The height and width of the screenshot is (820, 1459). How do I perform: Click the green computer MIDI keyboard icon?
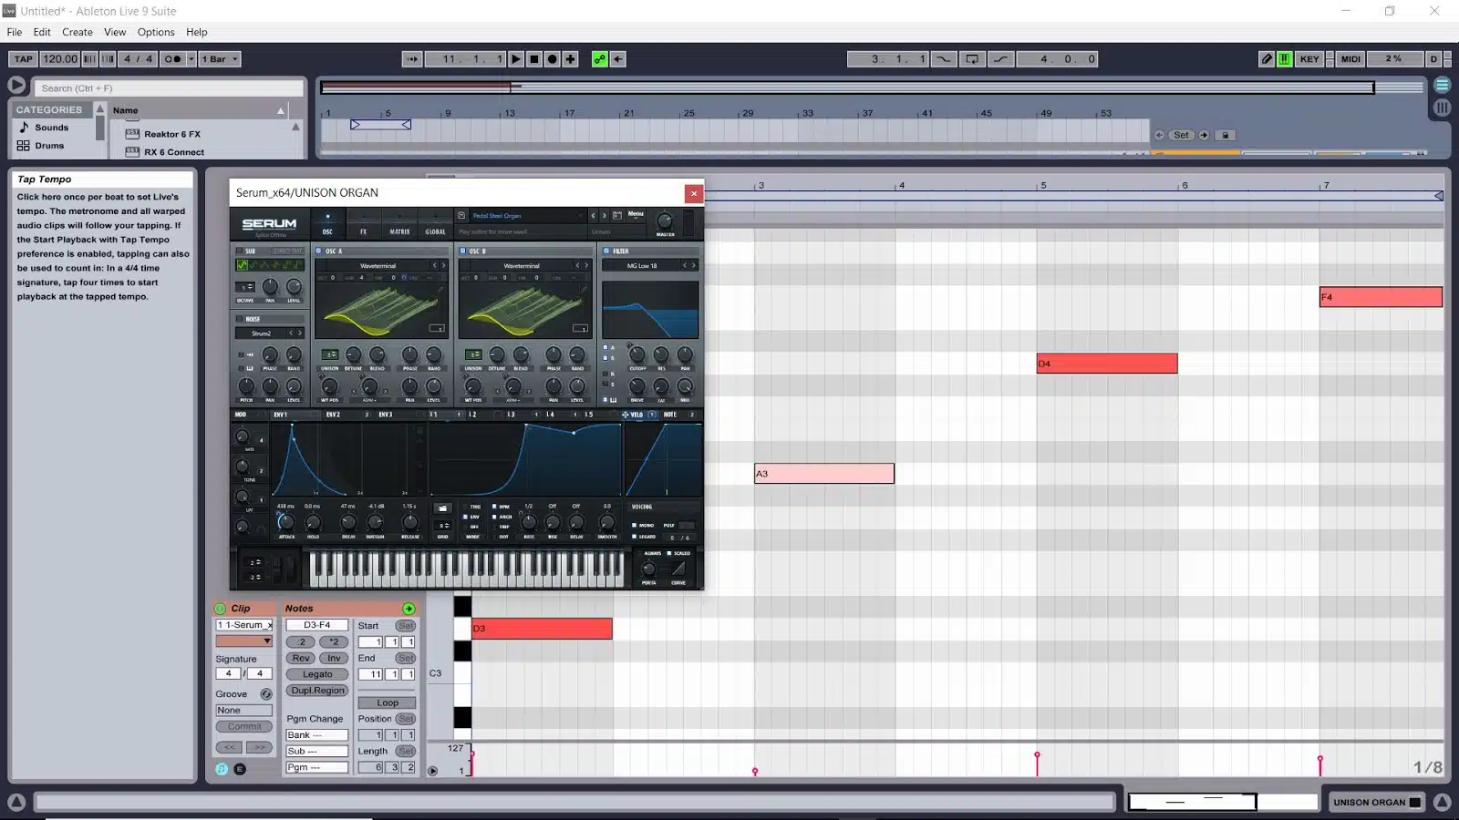tap(1284, 58)
